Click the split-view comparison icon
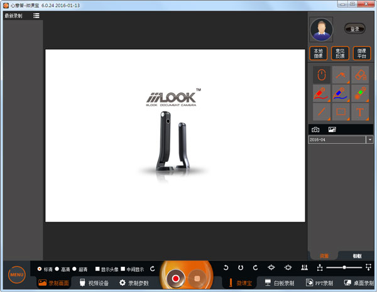This screenshot has height=292, width=377. coord(304,268)
